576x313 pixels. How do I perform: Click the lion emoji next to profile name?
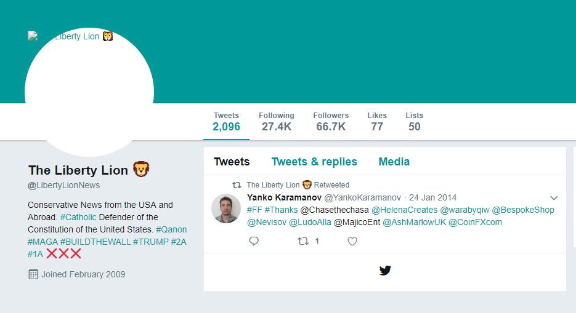pyautogui.click(x=141, y=169)
